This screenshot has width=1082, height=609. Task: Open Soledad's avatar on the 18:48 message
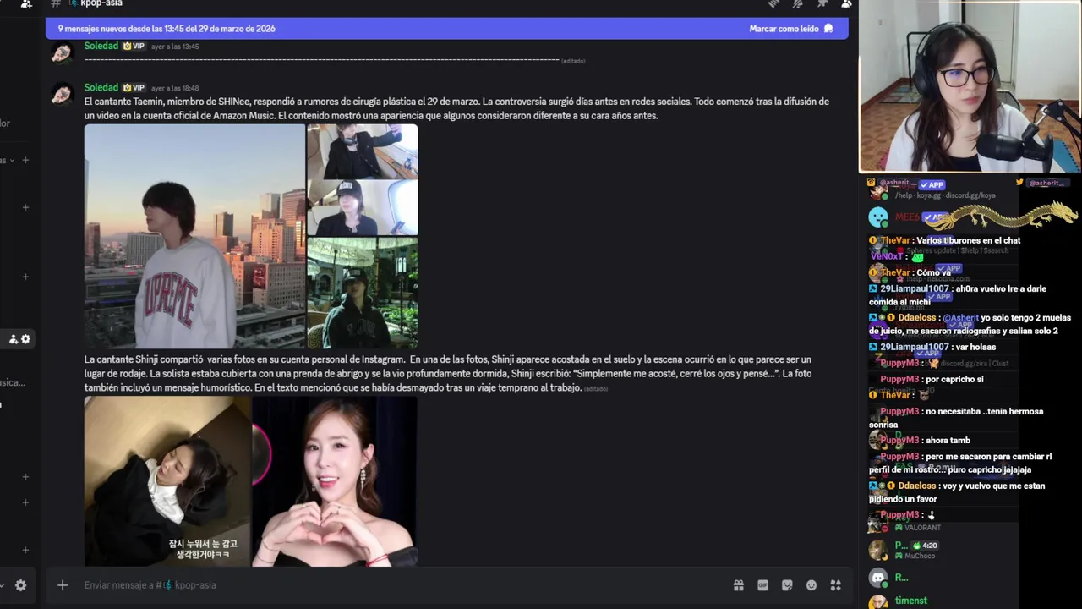pyautogui.click(x=61, y=94)
